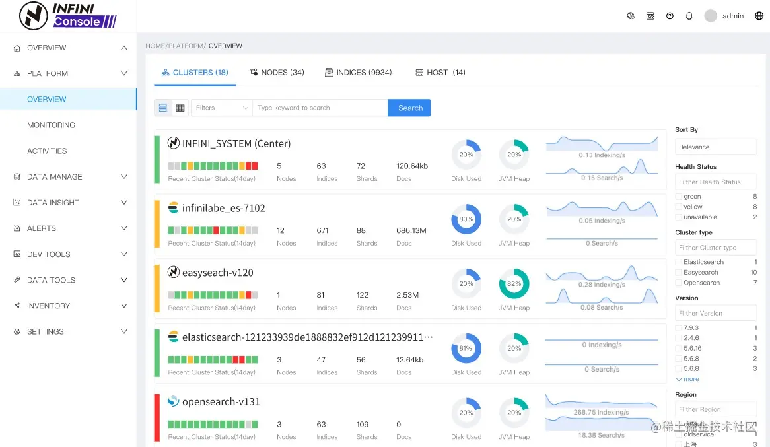Open the help question mark icon

[x=670, y=16]
